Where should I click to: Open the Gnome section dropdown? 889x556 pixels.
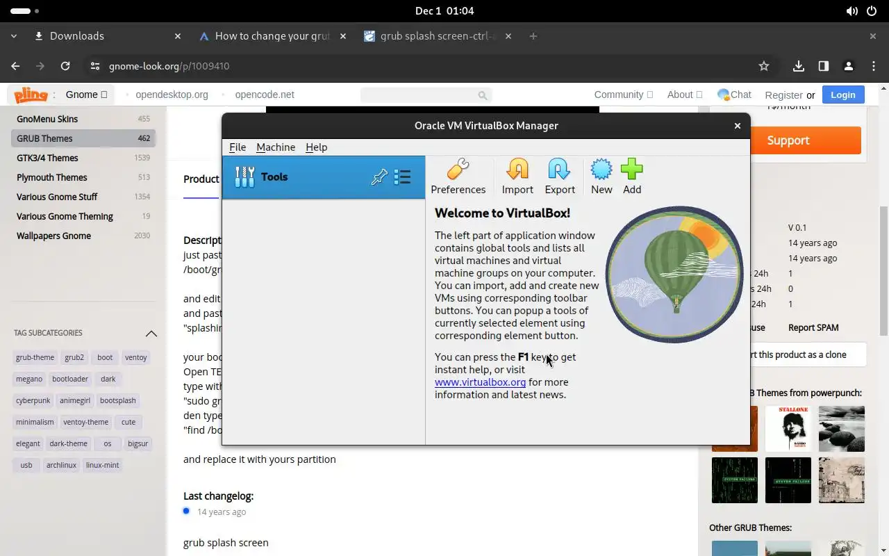87,95
